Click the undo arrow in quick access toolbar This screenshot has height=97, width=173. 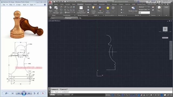click(x=68, y=2)
